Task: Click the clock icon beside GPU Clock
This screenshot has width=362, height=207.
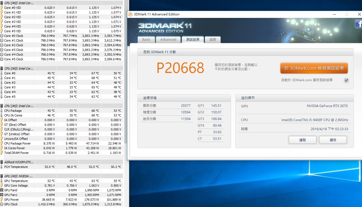Action: [2, 204]
